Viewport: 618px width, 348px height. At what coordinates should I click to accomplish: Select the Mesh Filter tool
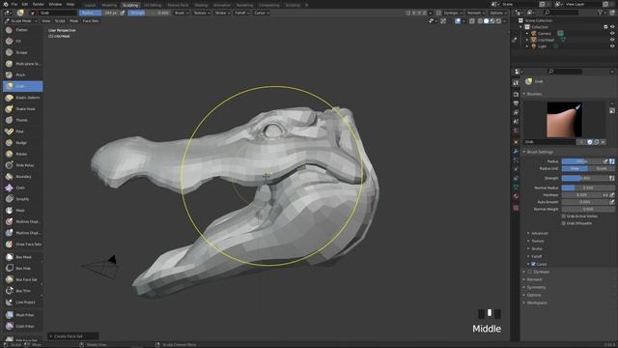(x=22, y=315)
